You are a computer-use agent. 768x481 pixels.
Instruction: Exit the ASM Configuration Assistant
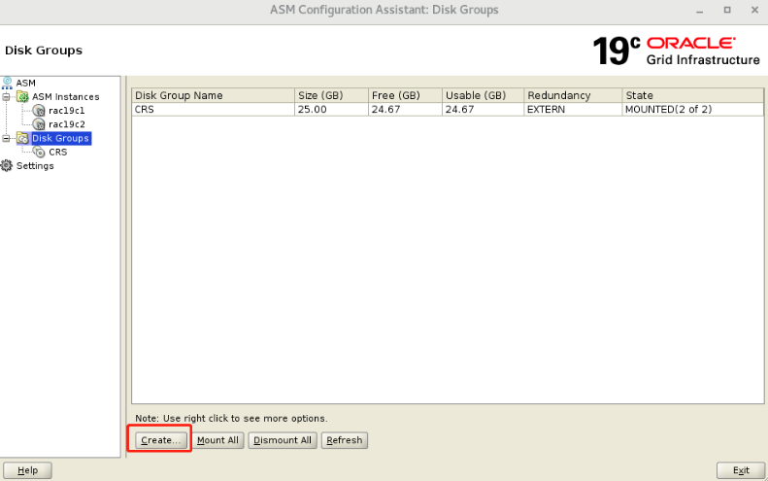click(x=741, y=470)
